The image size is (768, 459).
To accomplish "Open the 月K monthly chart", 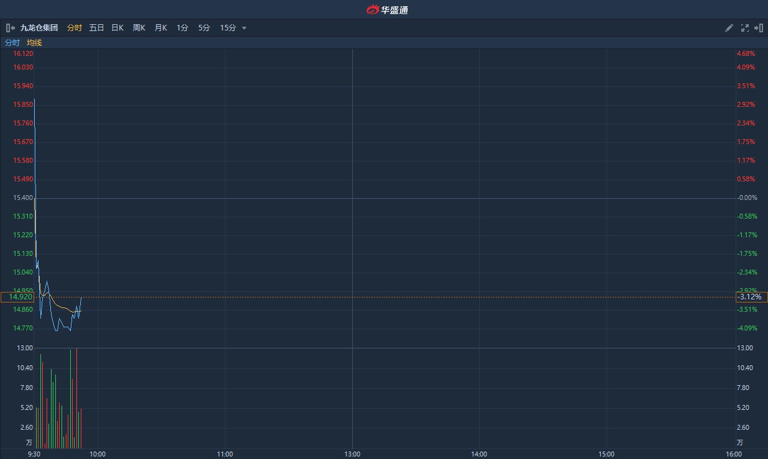I will 160,28.
